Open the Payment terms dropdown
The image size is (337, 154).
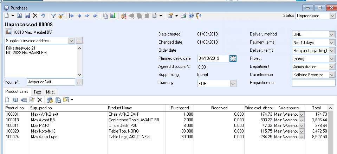(332, 43)
